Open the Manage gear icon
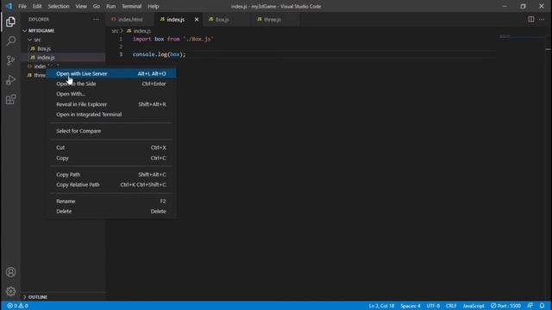Image resolution: width=552 pixels, height=310 pixels. tap(10, 291)
